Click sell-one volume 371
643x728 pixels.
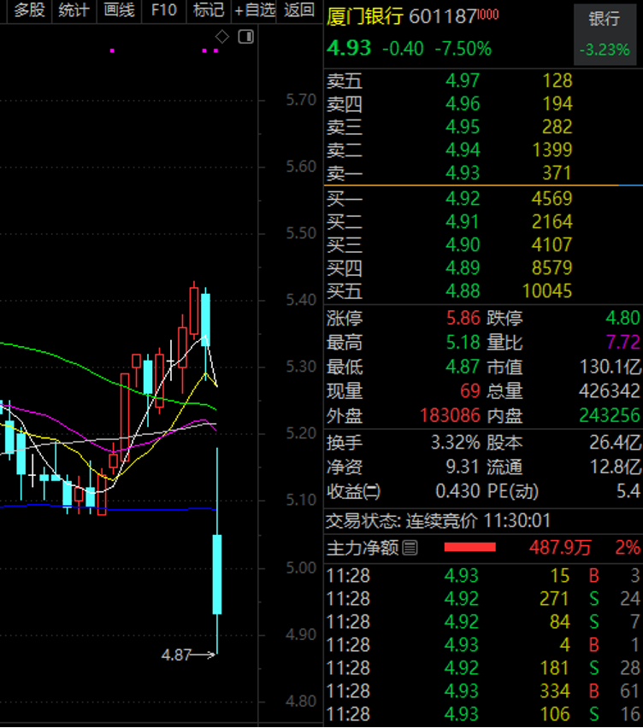pyautogui.click(x=557, y=173)
